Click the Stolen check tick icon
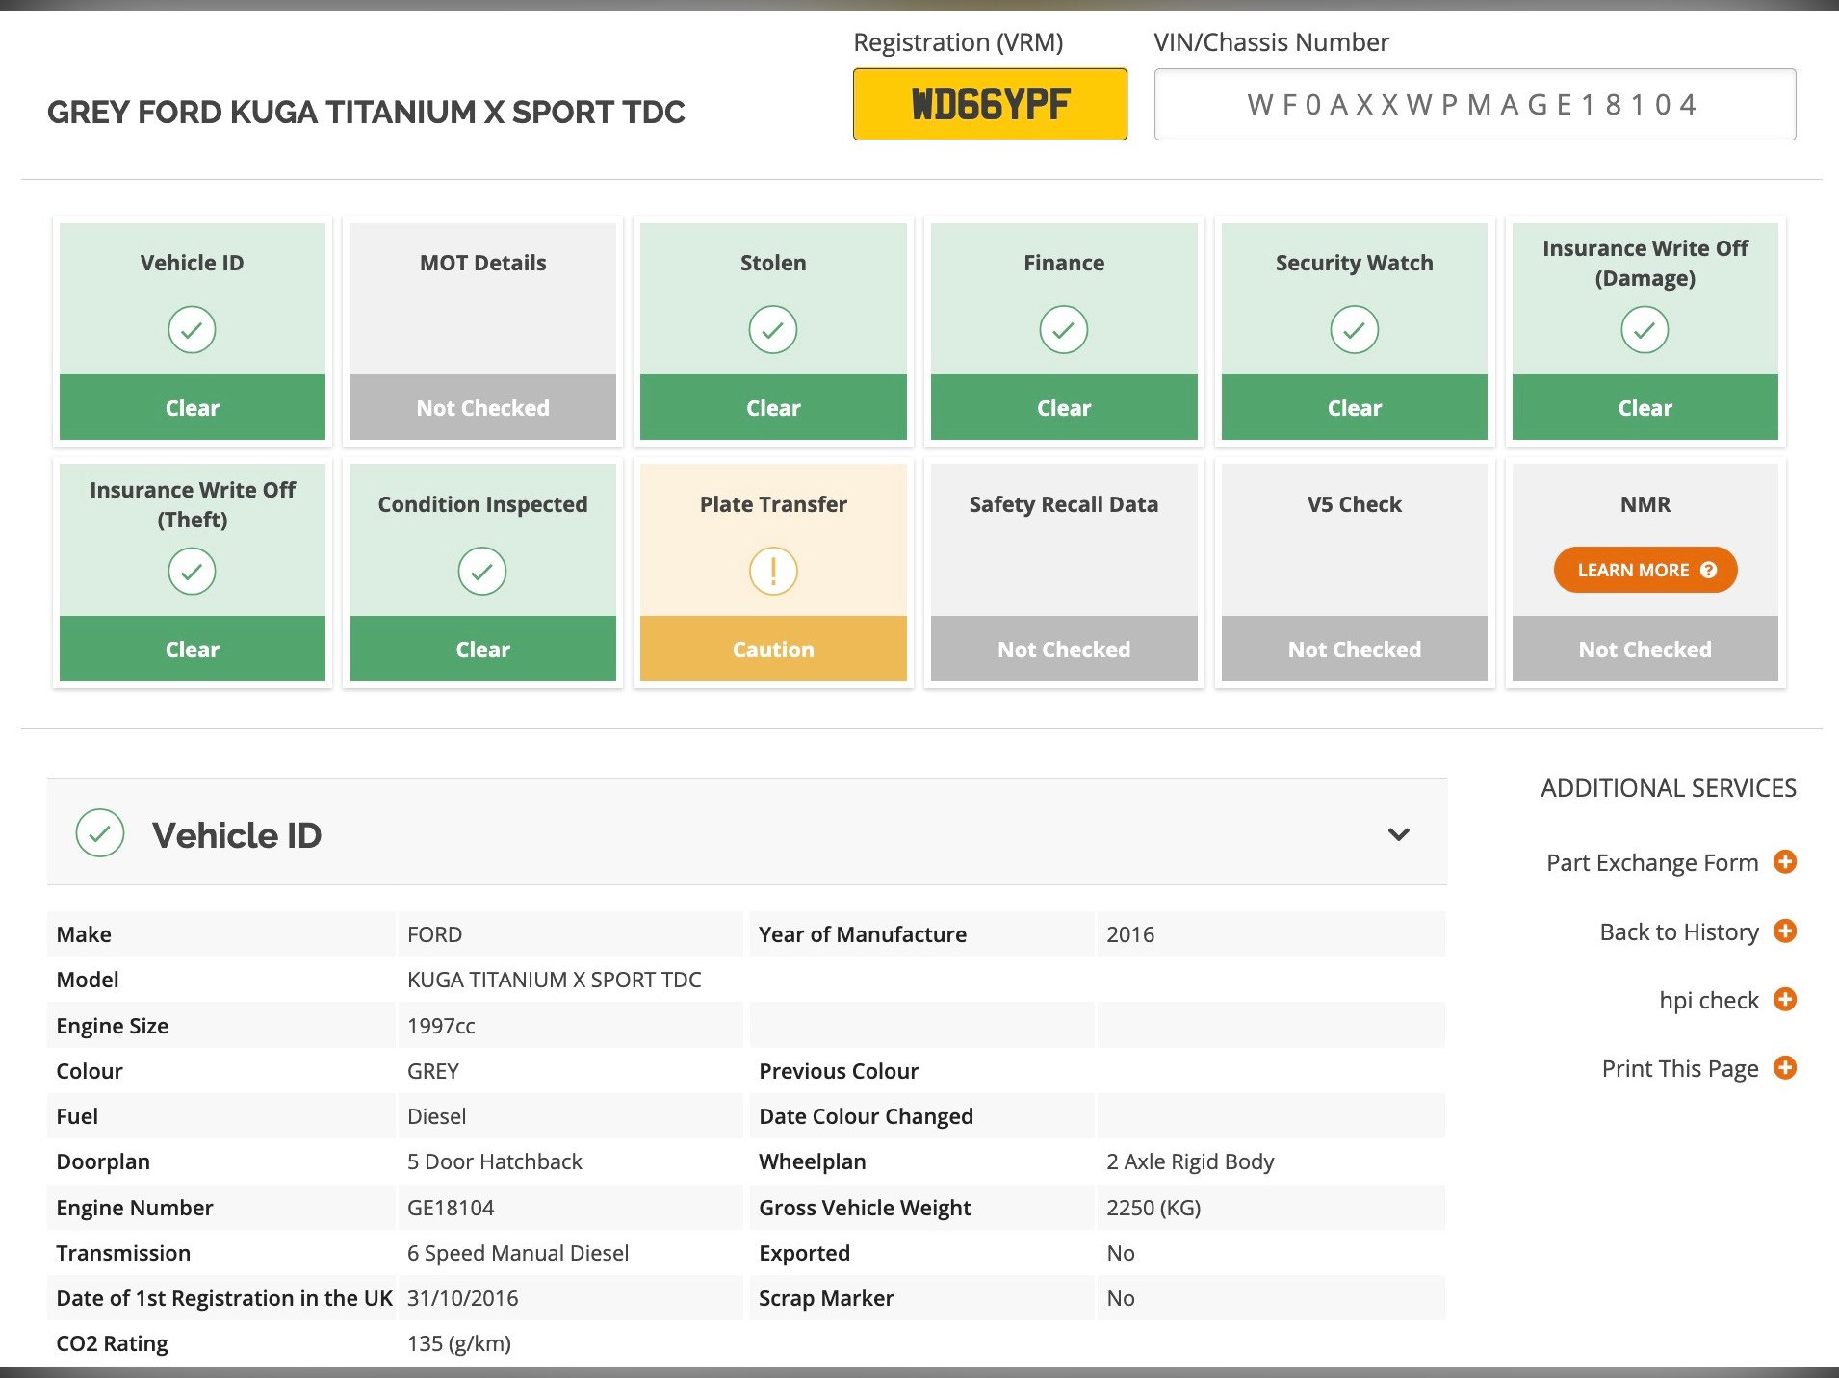The width and height of the screenshot is (1839, 1378). click(x=772, y=330)
